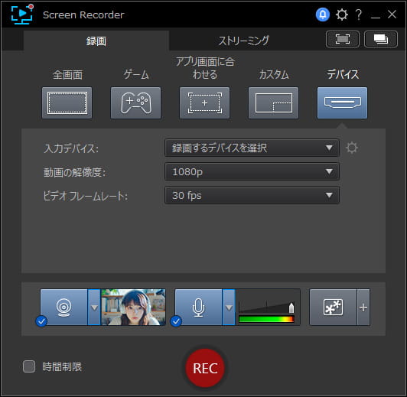This screenshot has height=397, width=407.
Task: Click the green microphone level meter
Action: coord(266,319)
